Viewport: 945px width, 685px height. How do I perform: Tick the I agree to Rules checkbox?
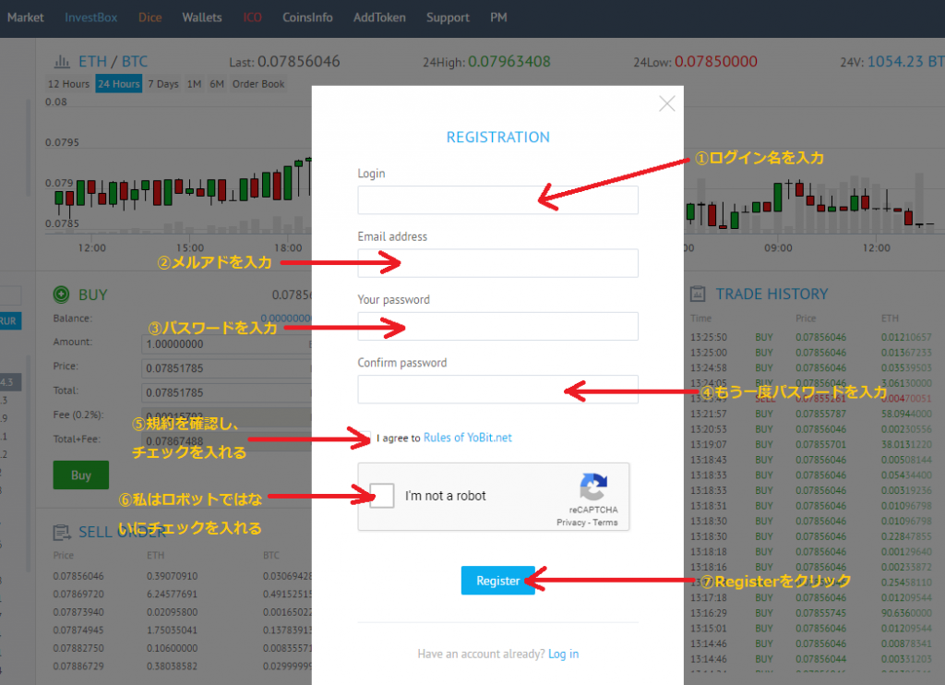click(x=365, y=438)
